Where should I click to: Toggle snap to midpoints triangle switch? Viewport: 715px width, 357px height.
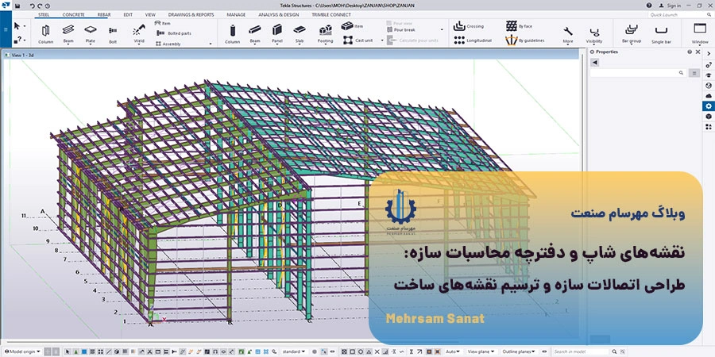tap(369, 351)
